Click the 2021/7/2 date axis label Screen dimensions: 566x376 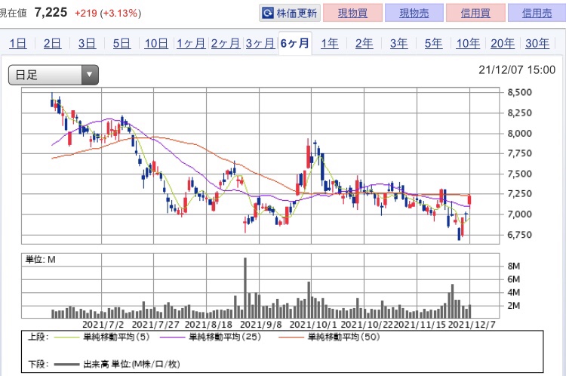103,325
